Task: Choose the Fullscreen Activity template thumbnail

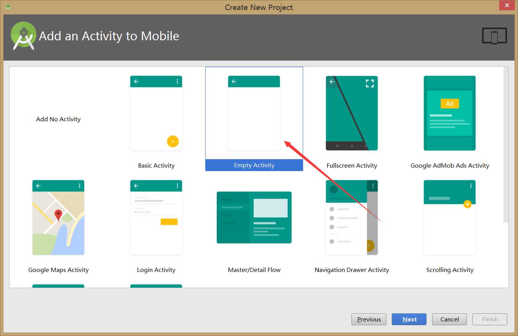Action: click(x=352, y=113)
